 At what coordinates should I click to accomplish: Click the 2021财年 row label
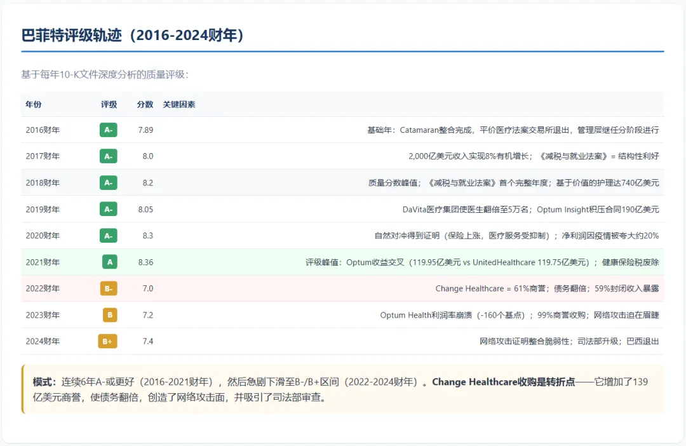tap(43, 262)
